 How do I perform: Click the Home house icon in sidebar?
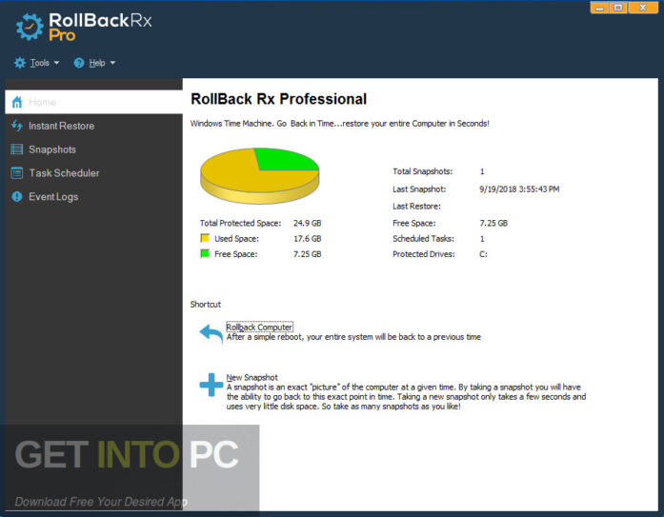point(17,102)
